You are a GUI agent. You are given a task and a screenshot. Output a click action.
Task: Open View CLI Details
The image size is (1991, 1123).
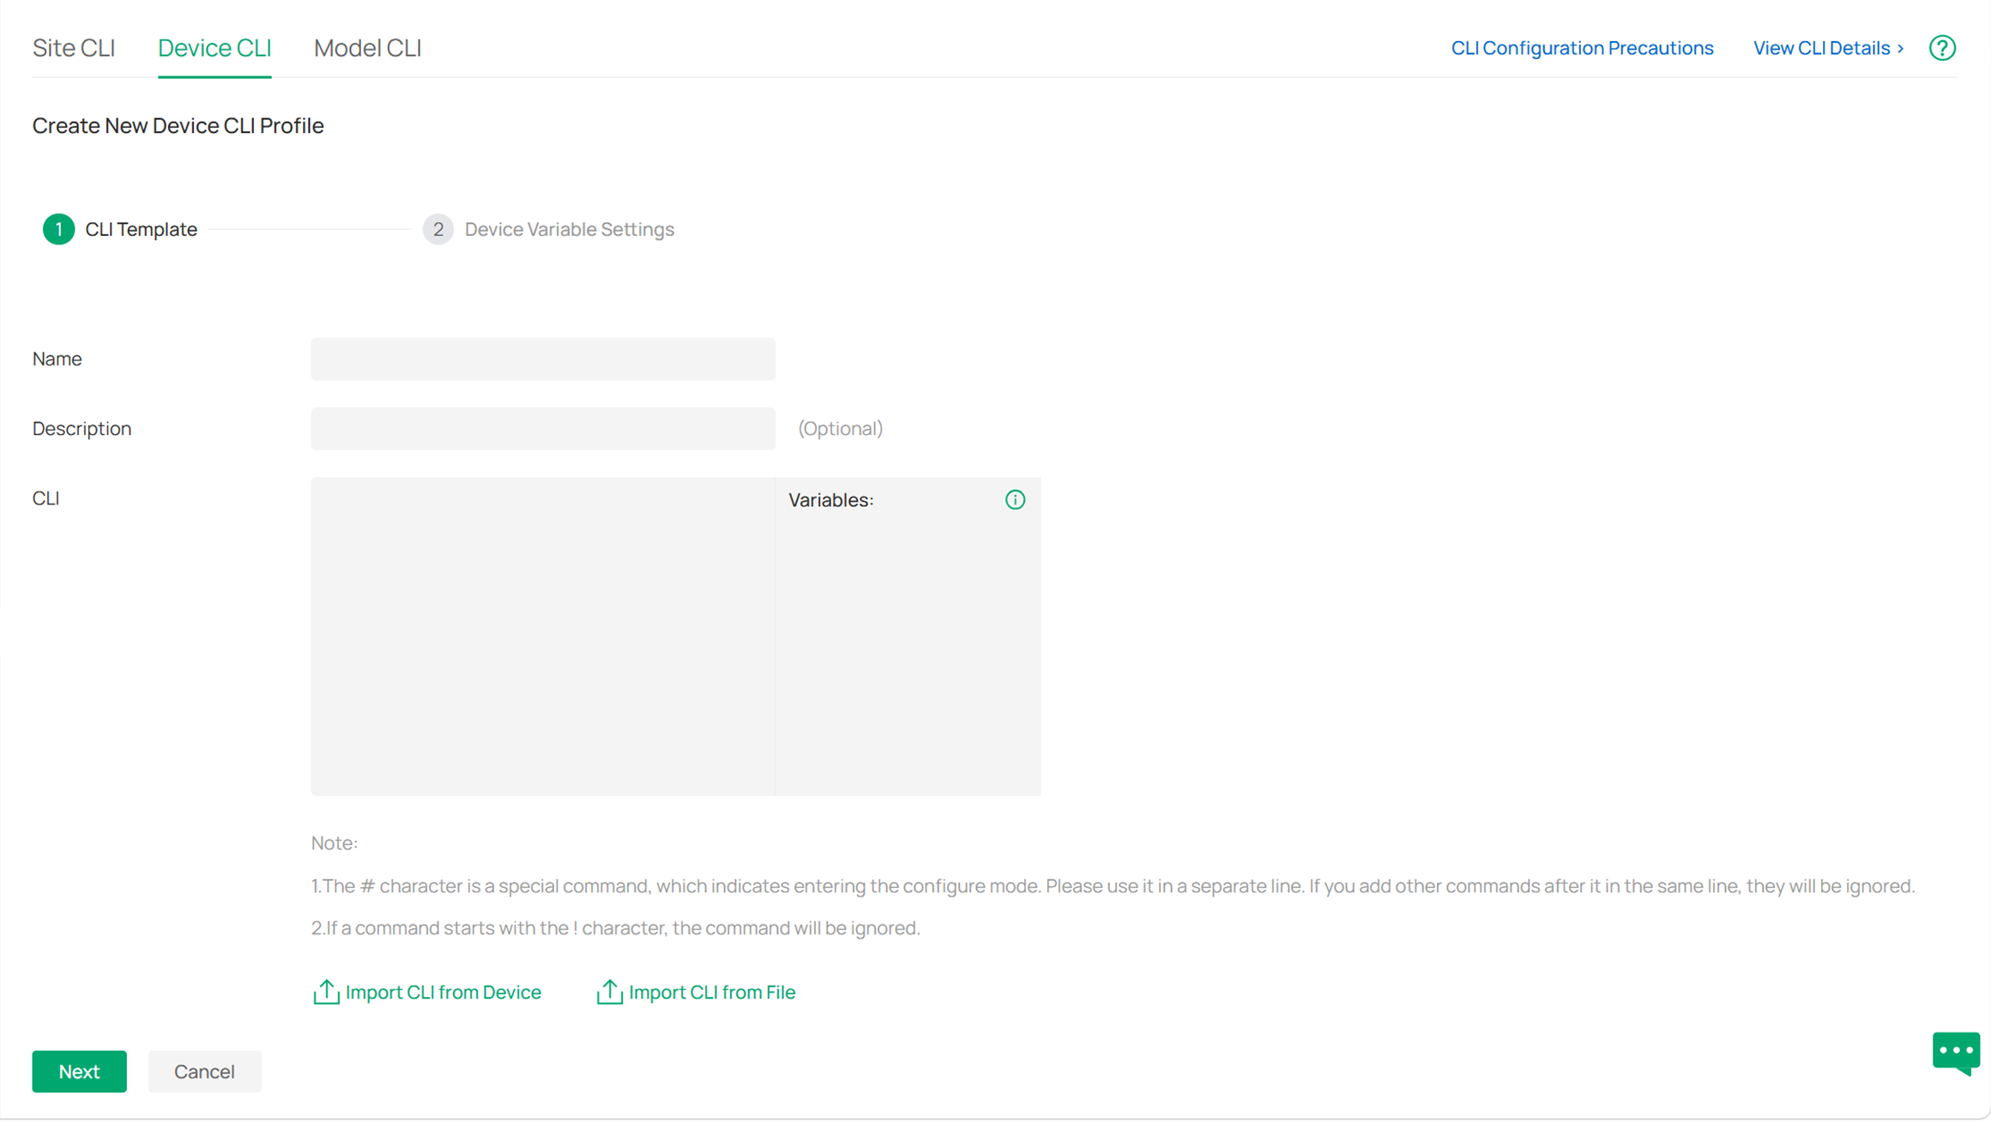(x=1821, y=48)
